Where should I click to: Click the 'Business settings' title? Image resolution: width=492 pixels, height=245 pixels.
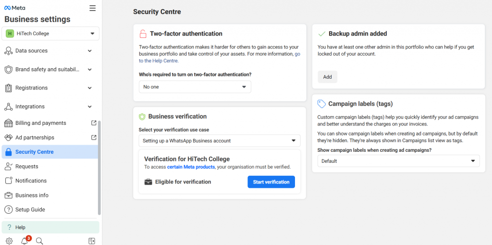(x=37, y=19)
